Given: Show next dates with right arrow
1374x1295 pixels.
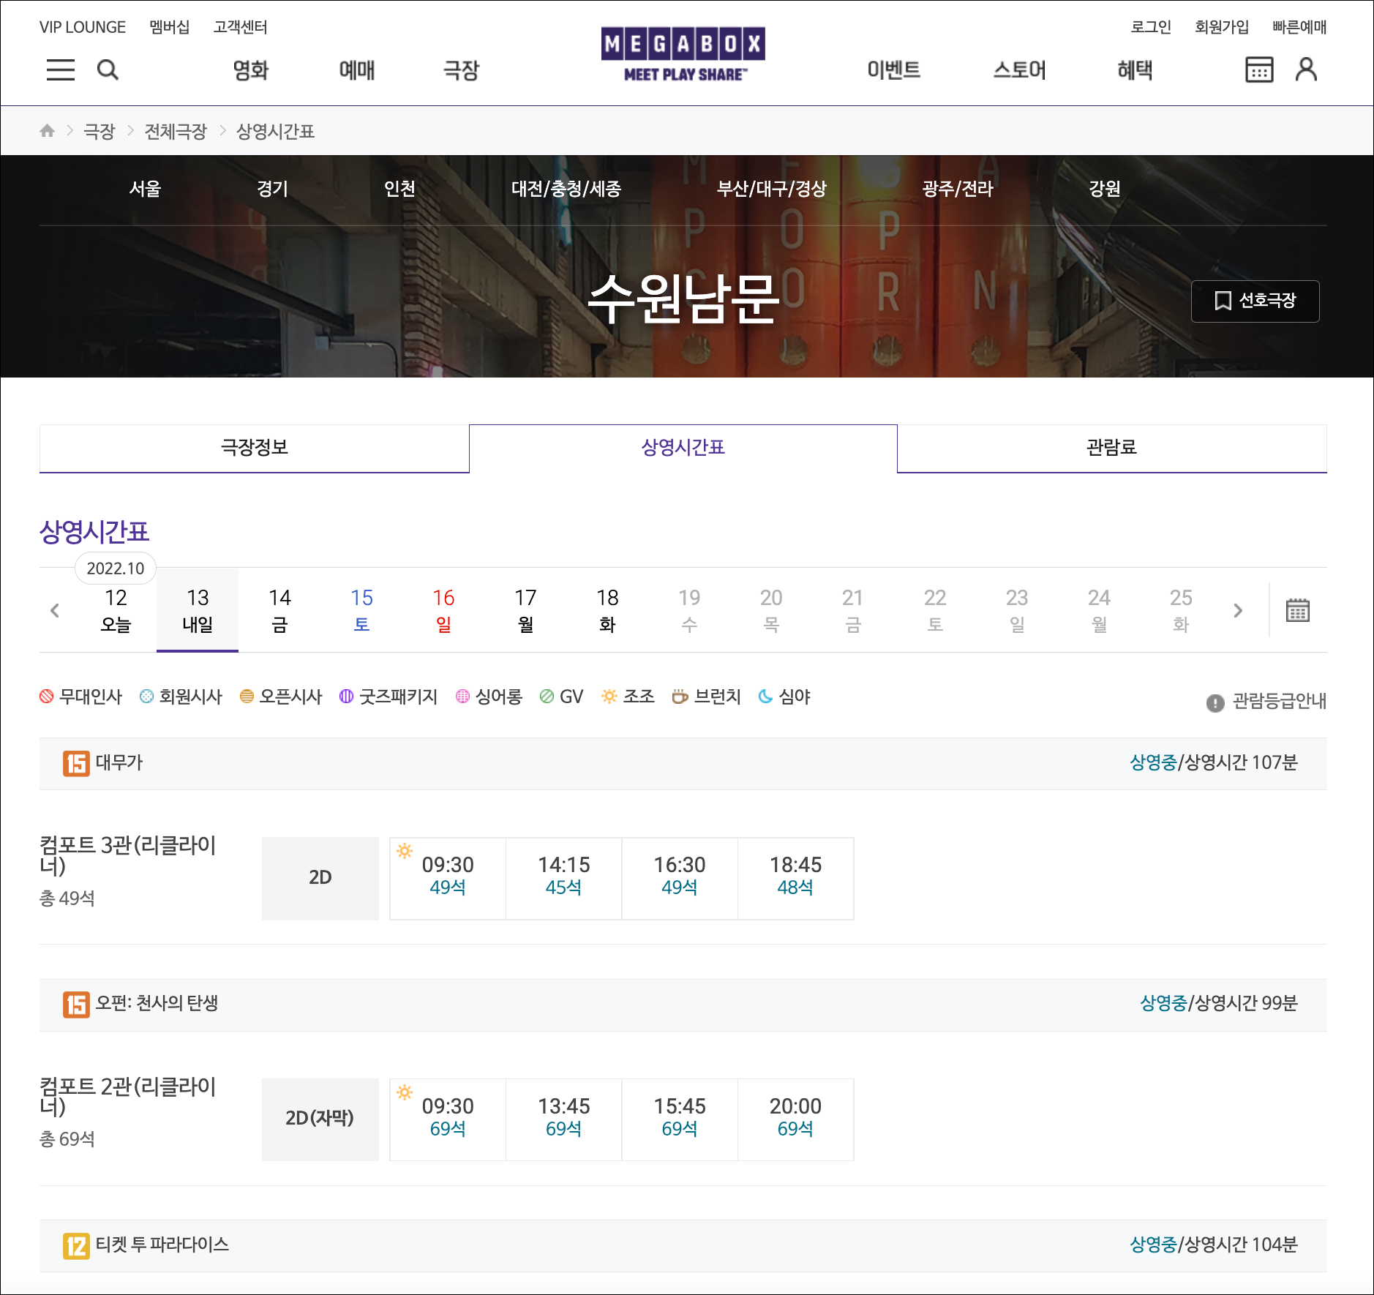Looking at the screenshot, I should [x=1238, y=610].
